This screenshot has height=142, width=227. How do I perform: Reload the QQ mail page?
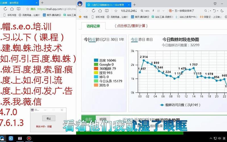[x=5, y=9]
